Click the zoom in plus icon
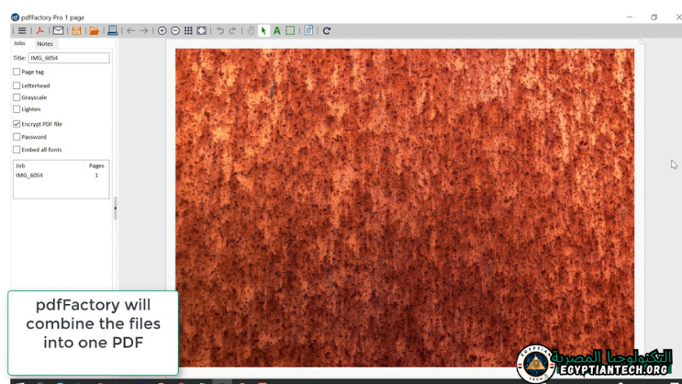 pos(162,30)
